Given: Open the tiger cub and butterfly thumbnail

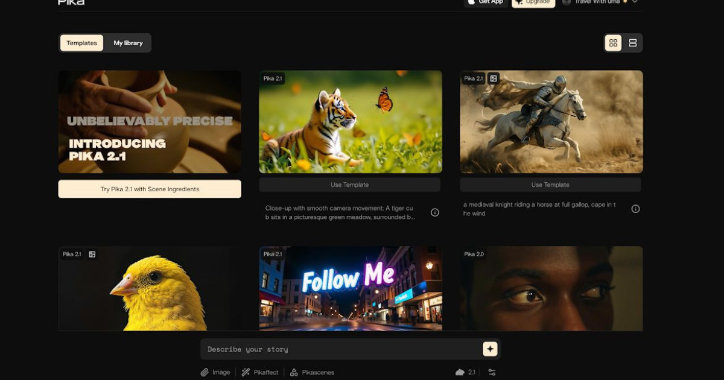Looking at the screenshot, I should coord(351,122).
